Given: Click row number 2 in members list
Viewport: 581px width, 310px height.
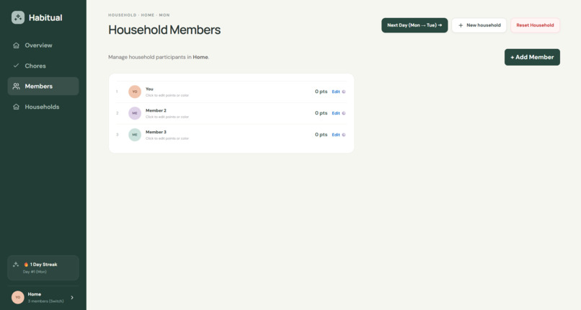Looking at the screenshot, I should 117,113.
